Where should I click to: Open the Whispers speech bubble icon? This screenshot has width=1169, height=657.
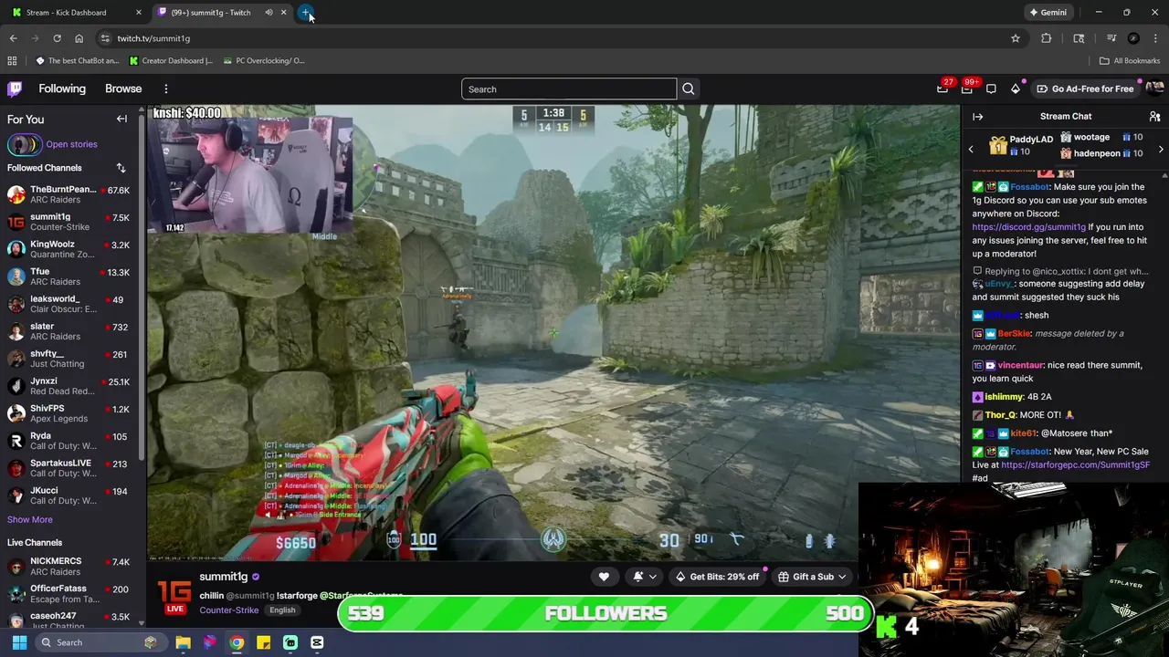[991, 89]
